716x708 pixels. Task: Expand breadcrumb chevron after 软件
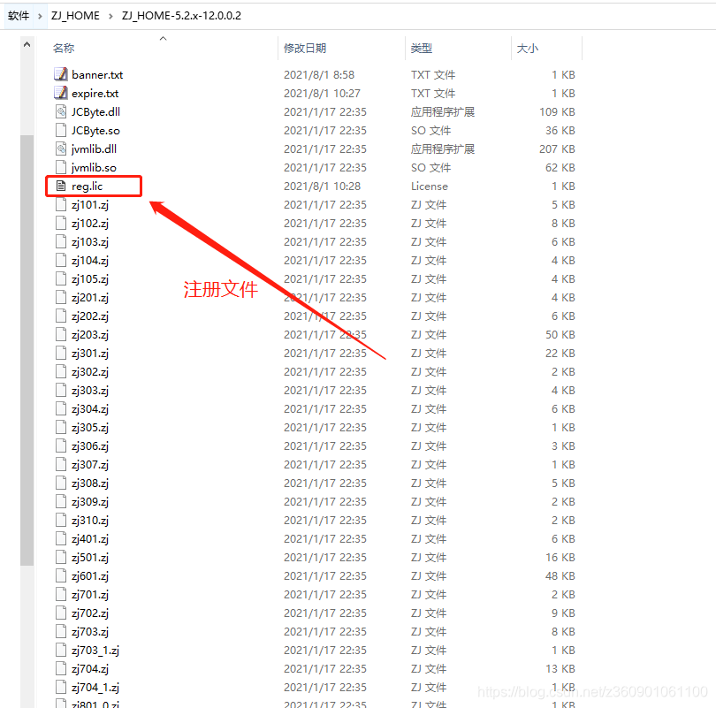coord(40,17)
